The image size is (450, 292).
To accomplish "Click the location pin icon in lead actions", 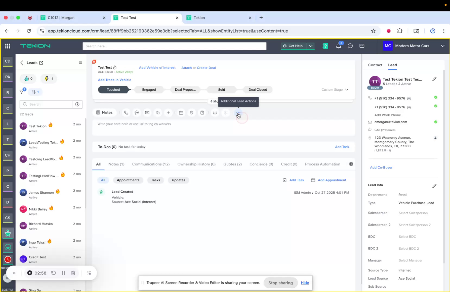I will (x=192, y=112).
